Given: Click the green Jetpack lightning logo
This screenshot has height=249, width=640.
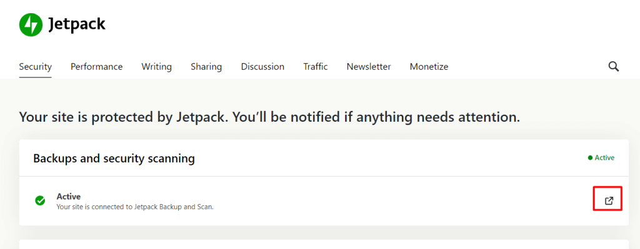Looking at the screenshot, I should [31, 24].
